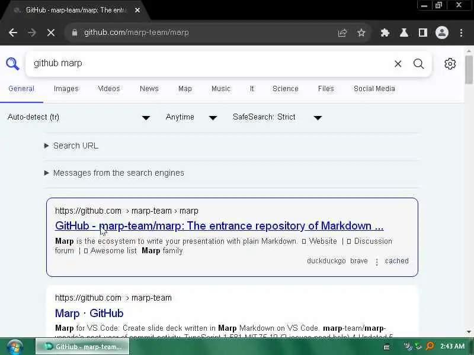Switch to the Science tab
Viewport: 474px width, 355px height.
286,89
